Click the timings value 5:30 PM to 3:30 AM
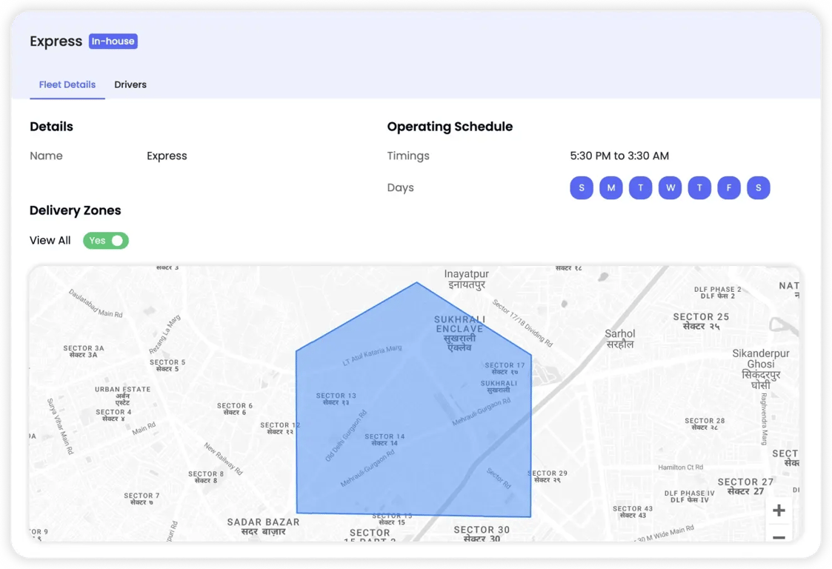This screenshot has height=569, width=832. point(619,156)
